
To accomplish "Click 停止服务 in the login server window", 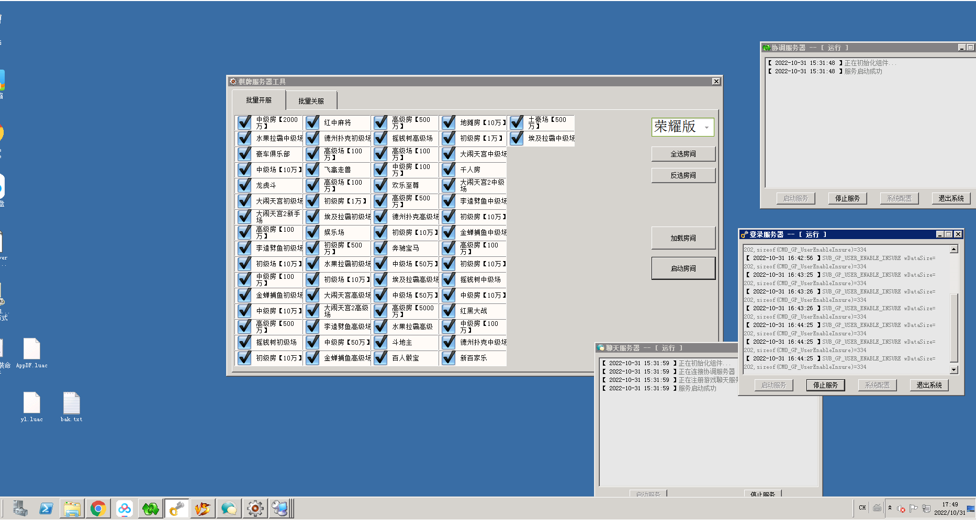I will [825, 385].
